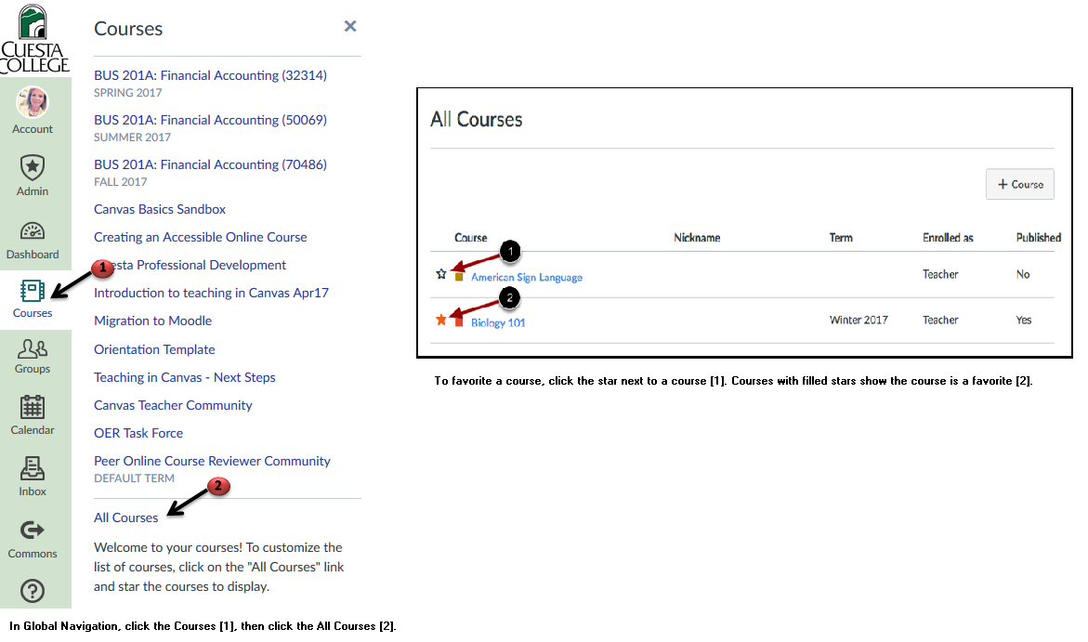Close the Courses panel with X
This screenshot has width=1088, height=642.
pos(350,26)
